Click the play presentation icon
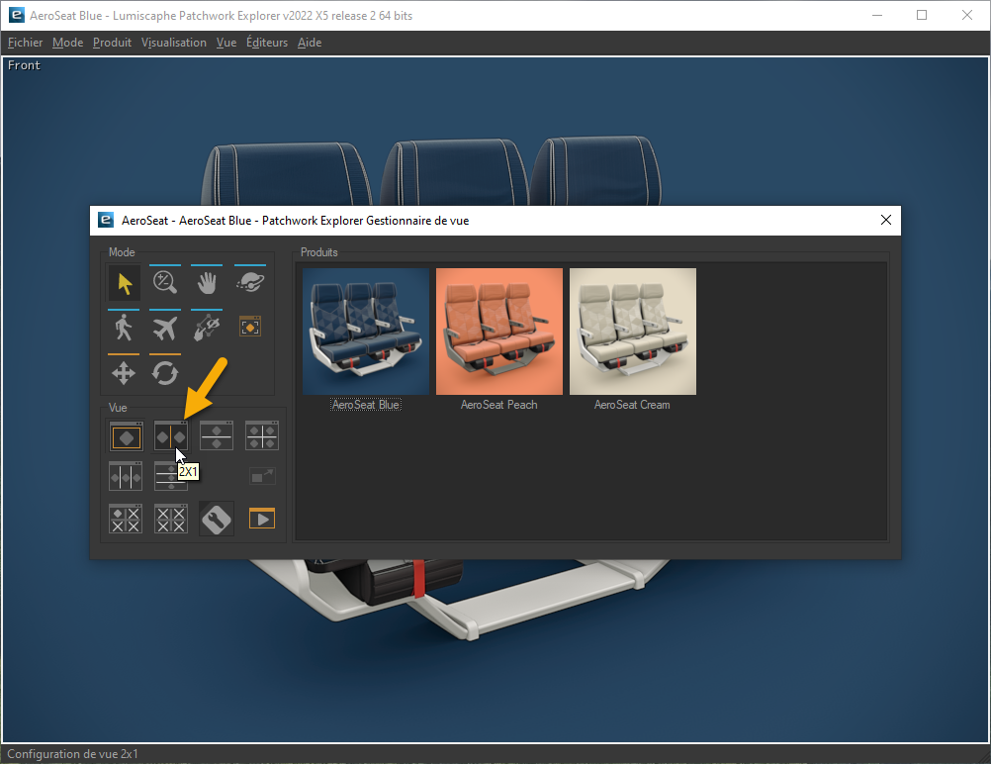991x764 pixels. (261, 518)
